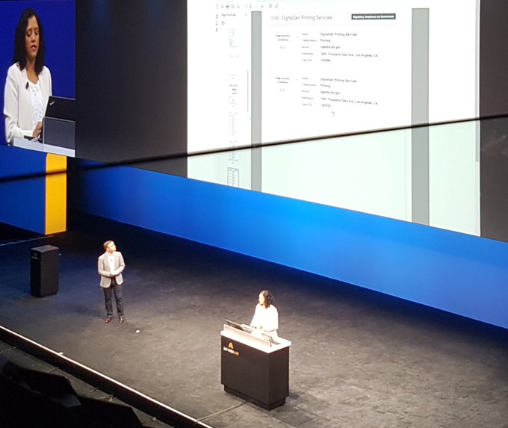Select the first record's case ID number
Viewport: 508px width, 428px height.
click(325, 61)
